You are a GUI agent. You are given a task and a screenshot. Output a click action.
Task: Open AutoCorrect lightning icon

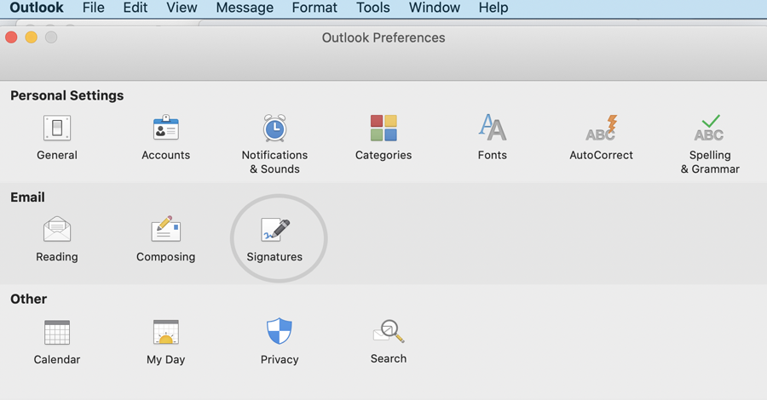click(601, 128)
